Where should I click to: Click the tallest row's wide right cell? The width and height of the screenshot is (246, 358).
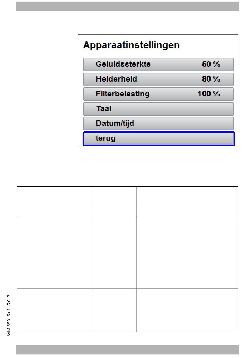[x=187, y=253]
